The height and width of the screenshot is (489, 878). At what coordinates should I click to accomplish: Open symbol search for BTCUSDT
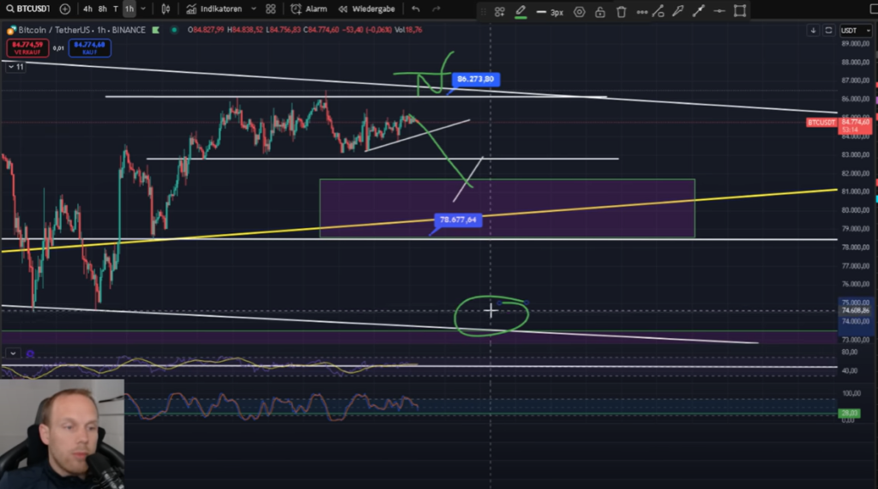coord(28,9)
